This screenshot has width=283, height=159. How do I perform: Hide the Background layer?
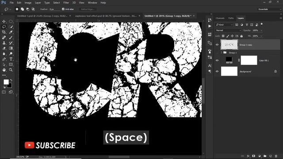click(x=217, y=72)
